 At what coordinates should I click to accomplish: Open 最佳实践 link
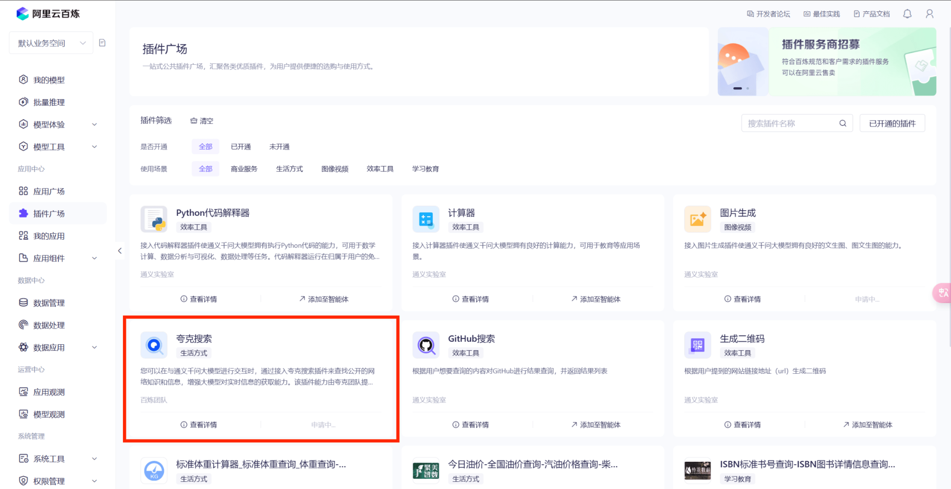click(822, 14)
